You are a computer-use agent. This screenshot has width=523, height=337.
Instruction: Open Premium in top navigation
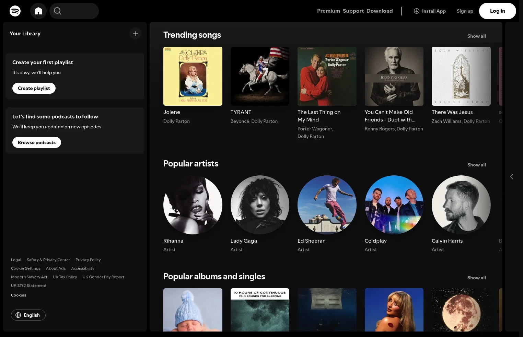click(328, 11)
